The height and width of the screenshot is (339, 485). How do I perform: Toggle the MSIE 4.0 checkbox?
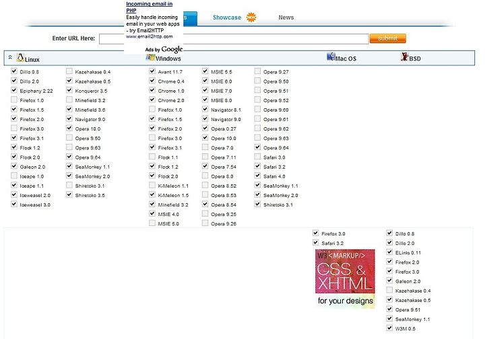152,213
